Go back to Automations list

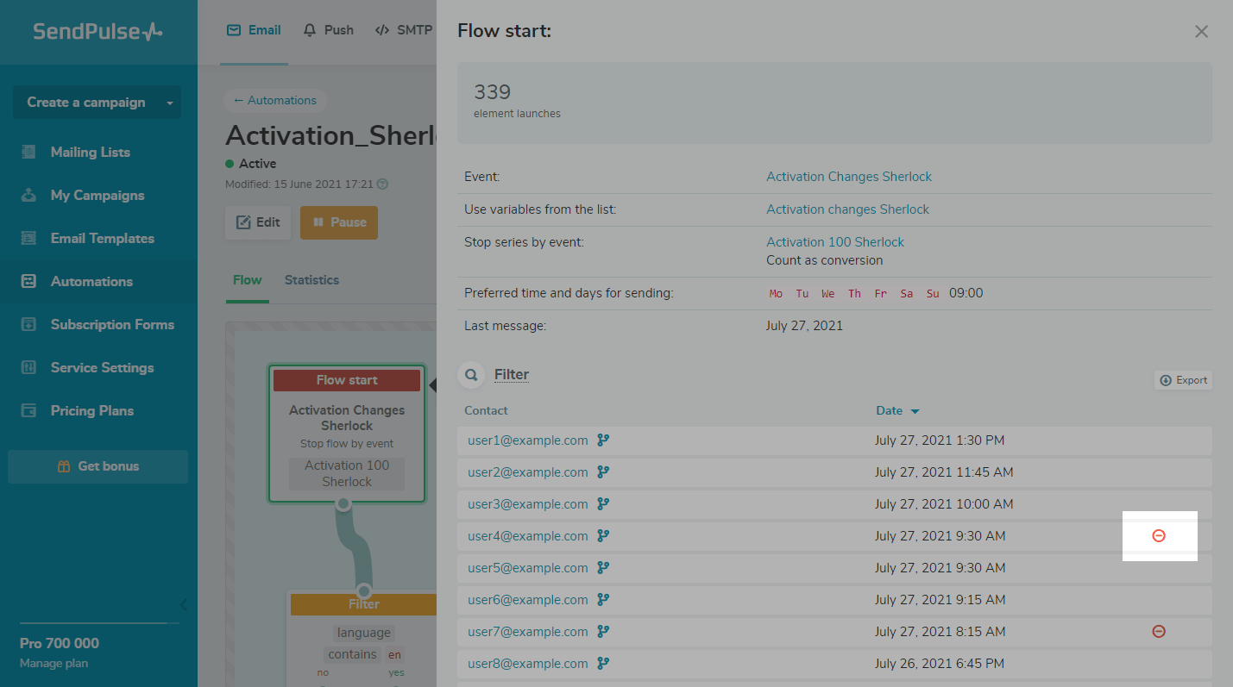[274, 101]
